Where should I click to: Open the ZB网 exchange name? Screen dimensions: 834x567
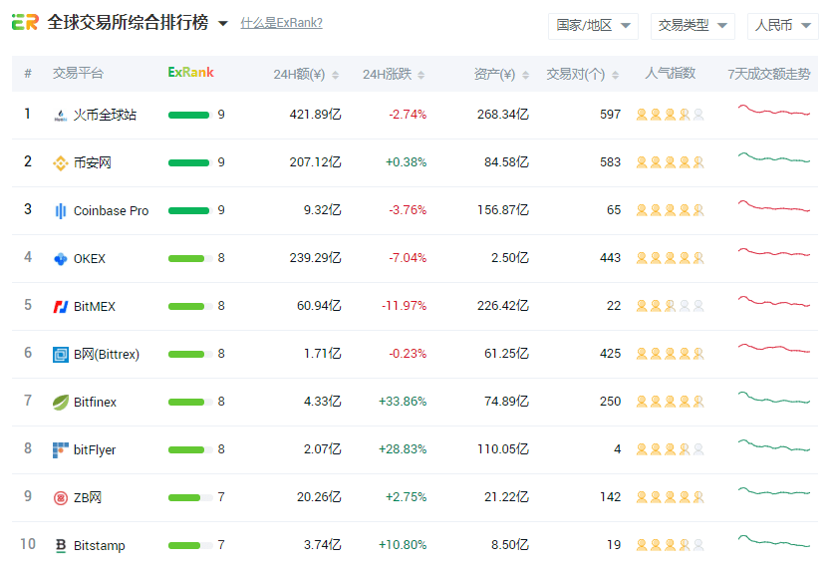coord(88,498)
